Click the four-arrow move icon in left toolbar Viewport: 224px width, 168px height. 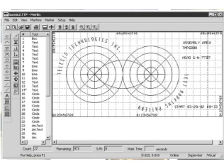pyautogui.click(x=16, y=73)
